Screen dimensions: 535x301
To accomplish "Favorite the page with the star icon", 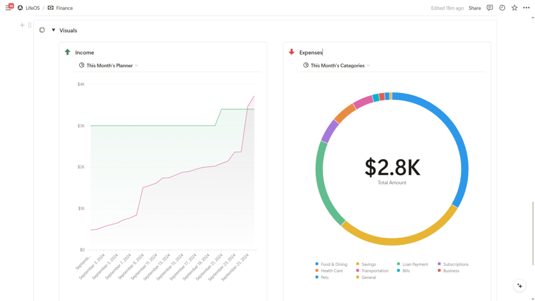I will (x=514, y=7).
